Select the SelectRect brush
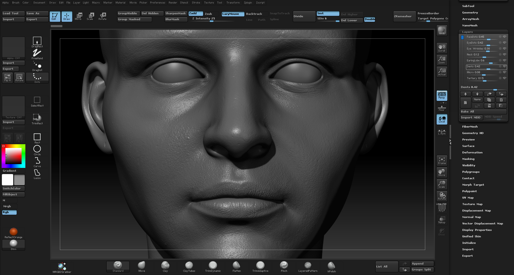Viewport: 514px width, 275px height. (37, 102)
